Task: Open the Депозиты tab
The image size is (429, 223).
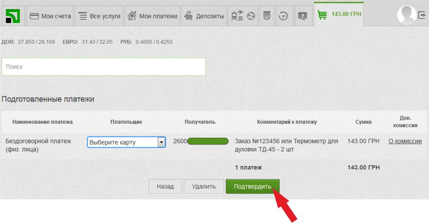Action: coord(204,16)
